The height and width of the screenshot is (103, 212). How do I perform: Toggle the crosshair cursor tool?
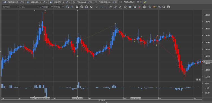150,7
